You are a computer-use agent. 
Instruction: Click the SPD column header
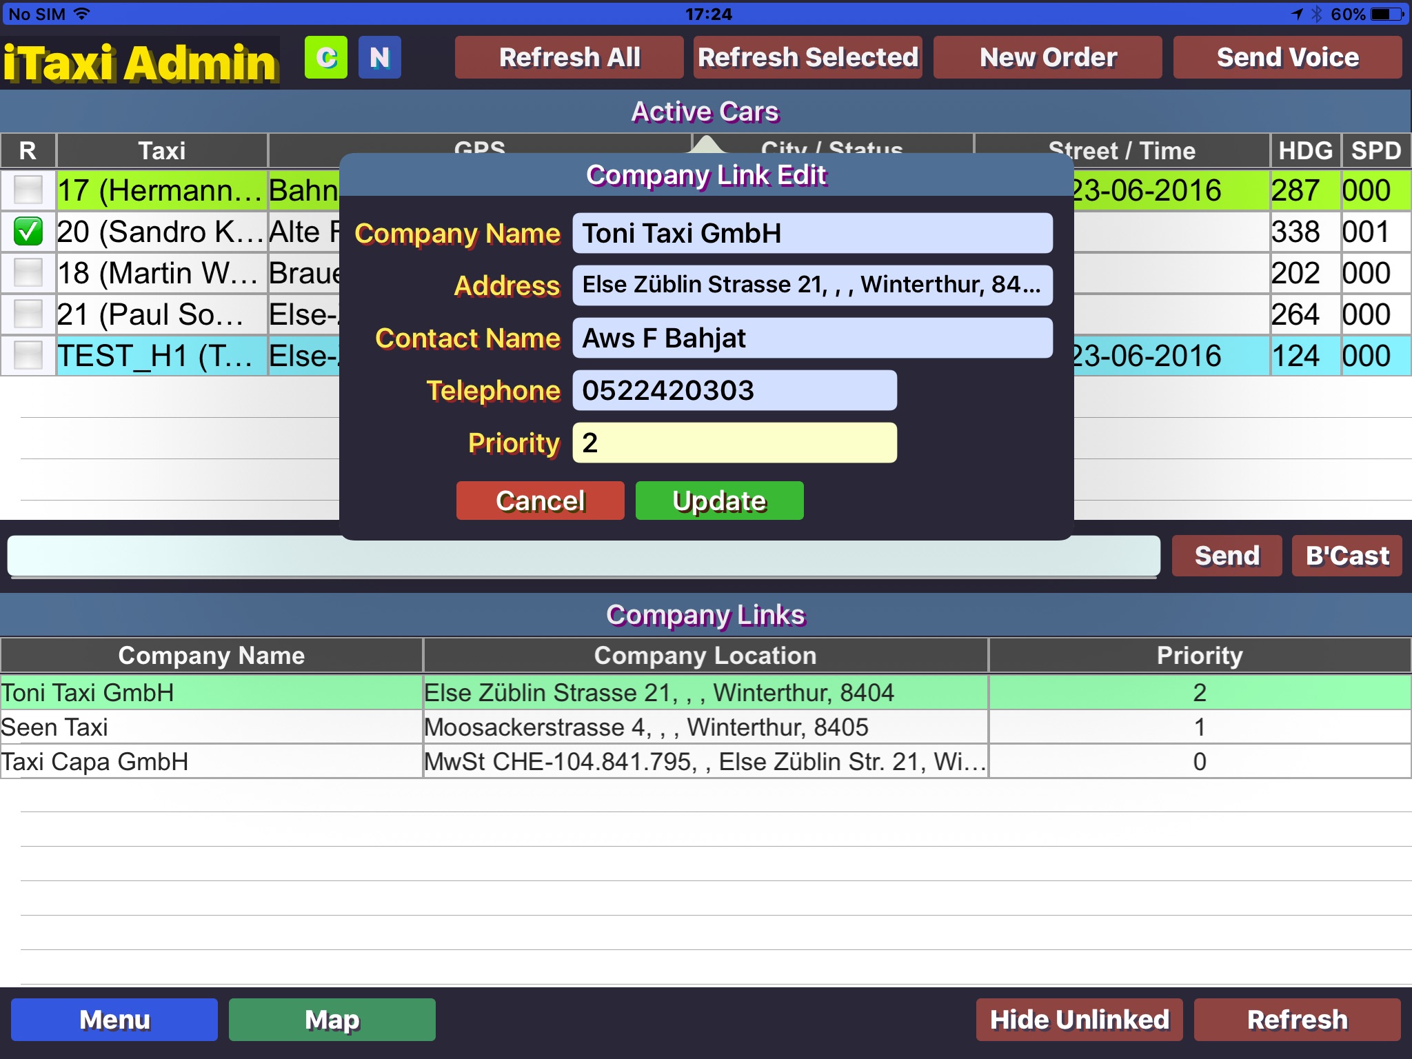coord(1376,150)
